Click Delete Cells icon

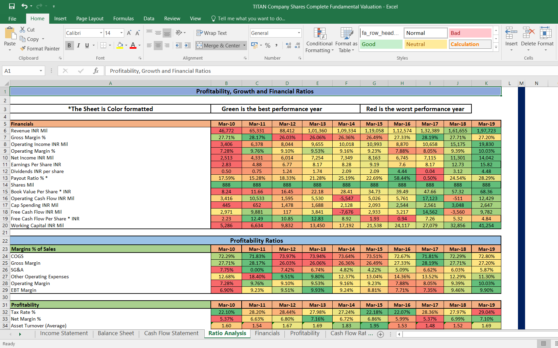(528, 33)
